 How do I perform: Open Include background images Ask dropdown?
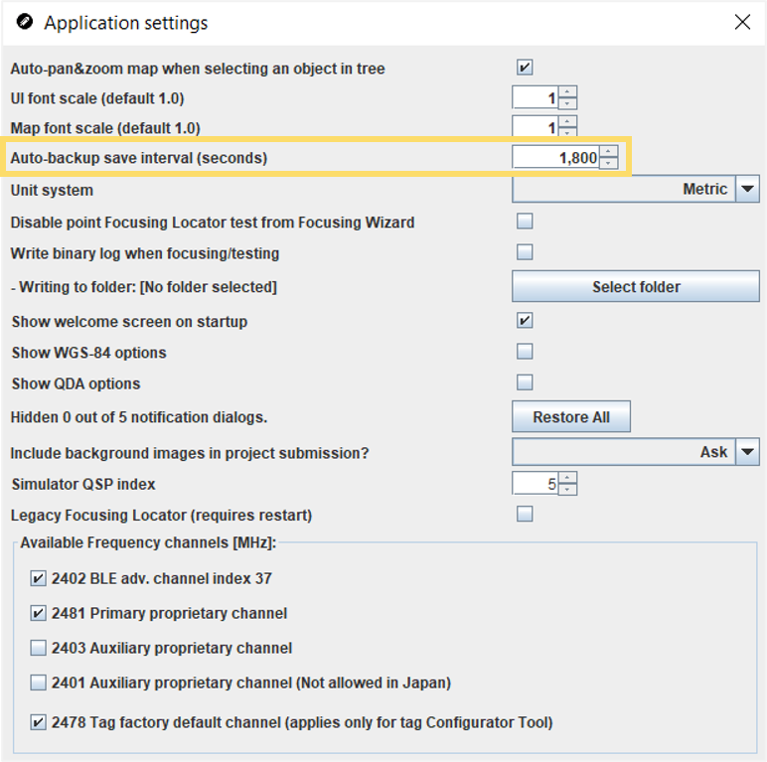click(636, 451)
